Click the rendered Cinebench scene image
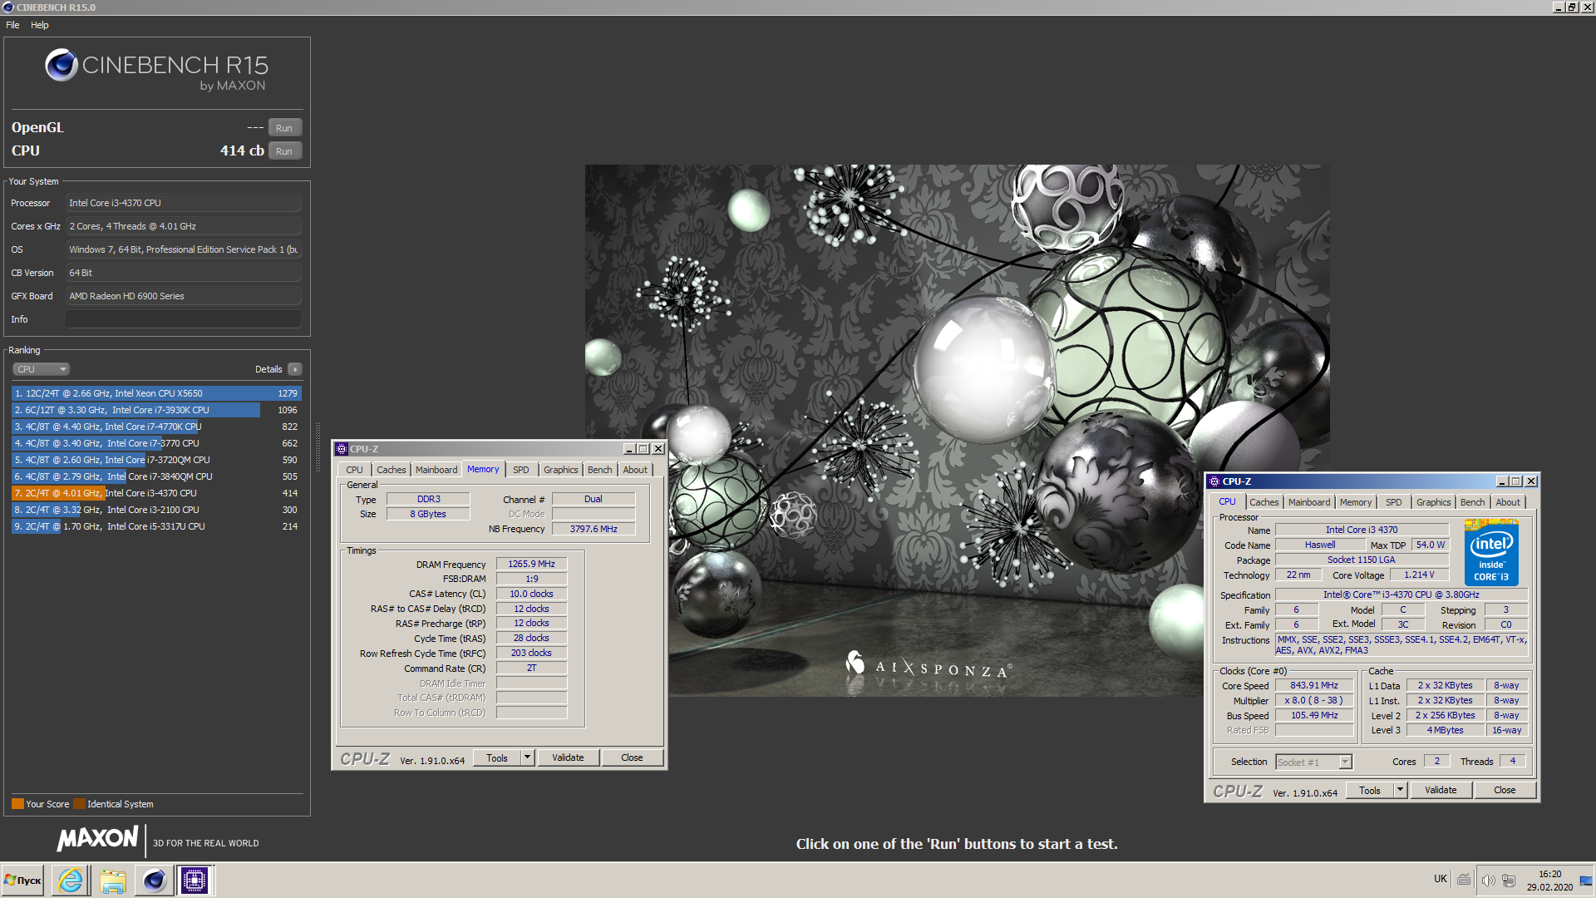Screen dimensions: 1596x898 click(957, 431)
